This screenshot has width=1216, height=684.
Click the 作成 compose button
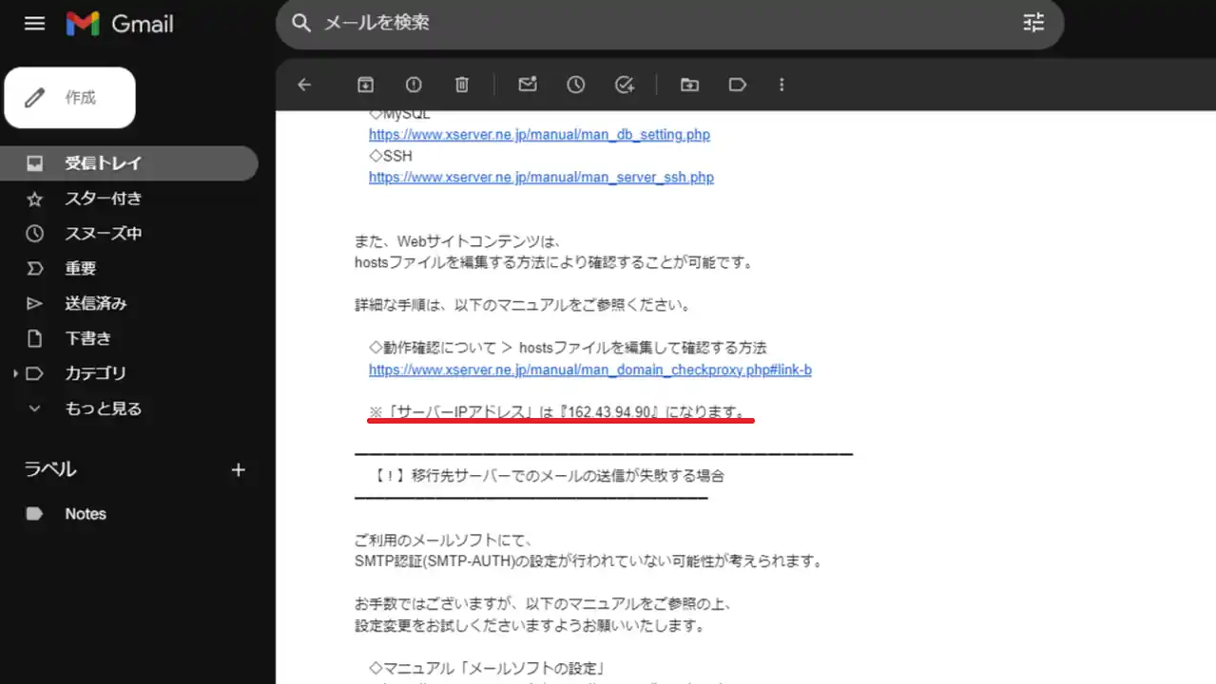[69, 98]
